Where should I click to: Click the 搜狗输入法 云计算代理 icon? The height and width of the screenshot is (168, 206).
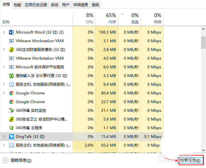point(11,76)
